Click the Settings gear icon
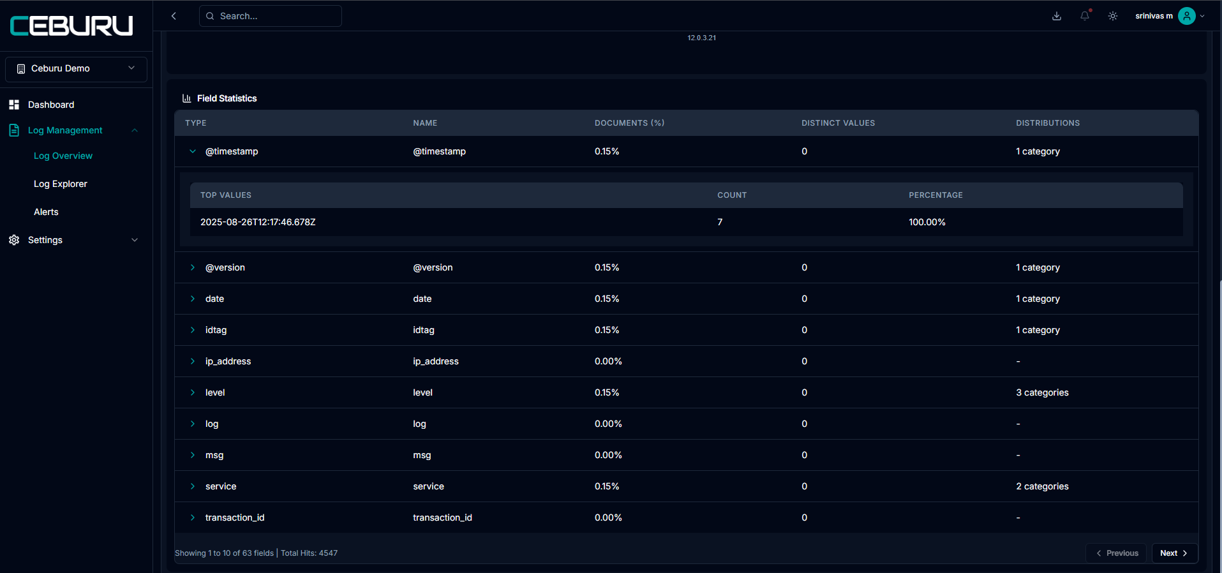Viewport: 1222px width, 573px height. (14, 240)
